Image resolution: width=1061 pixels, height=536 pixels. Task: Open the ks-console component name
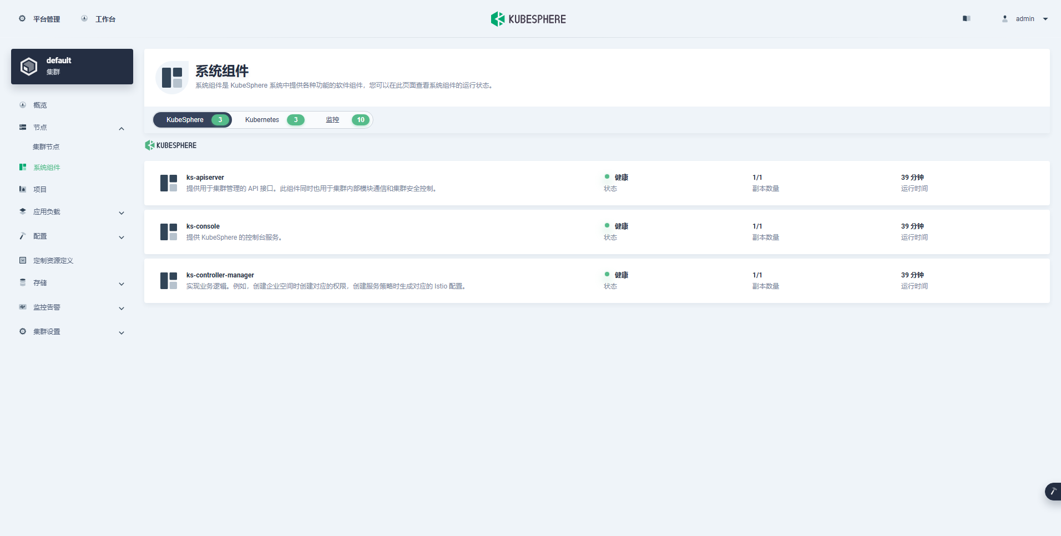203,226
